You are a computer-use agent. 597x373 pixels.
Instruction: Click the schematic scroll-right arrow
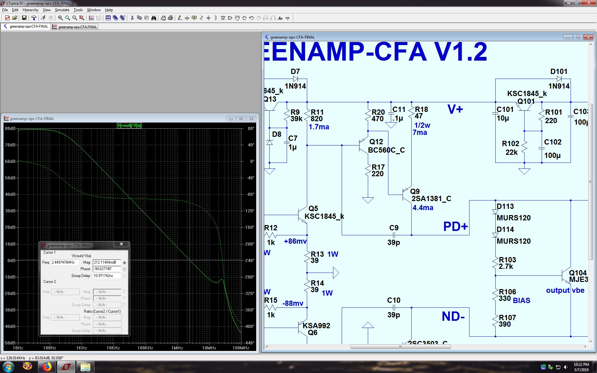(x=585, y=347)
